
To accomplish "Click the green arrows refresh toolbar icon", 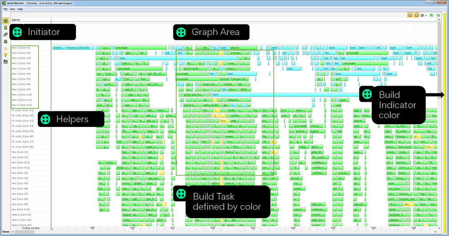I will 422,15.
